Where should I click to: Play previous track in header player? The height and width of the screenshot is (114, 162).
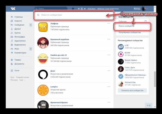(79, 9)
